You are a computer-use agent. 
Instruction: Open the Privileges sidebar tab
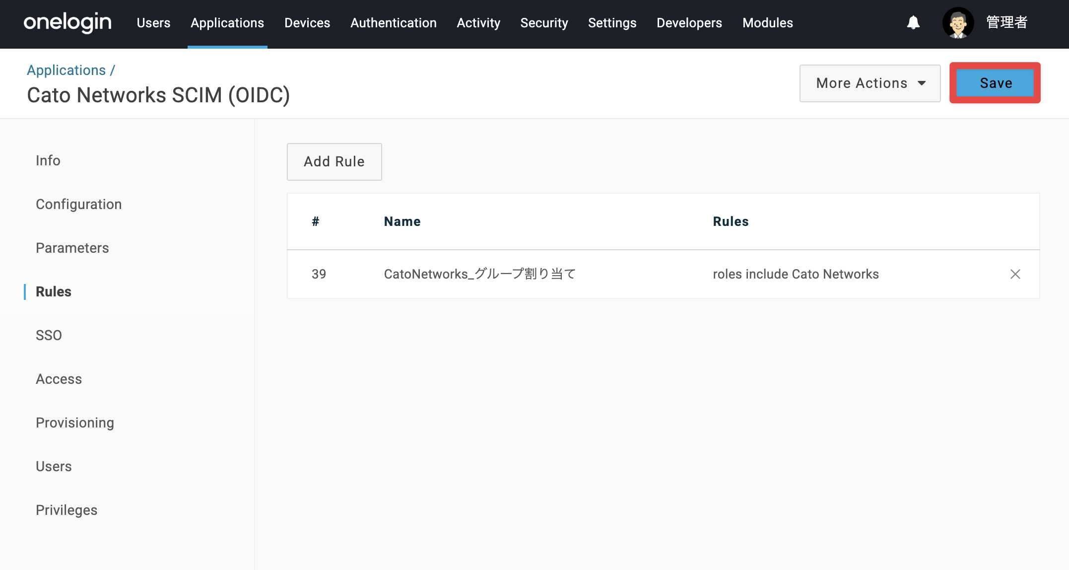tap(67, 510)
